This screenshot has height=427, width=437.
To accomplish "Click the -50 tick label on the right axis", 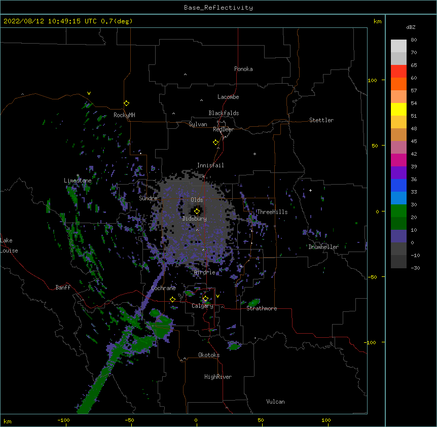I will tap(372, 277).
